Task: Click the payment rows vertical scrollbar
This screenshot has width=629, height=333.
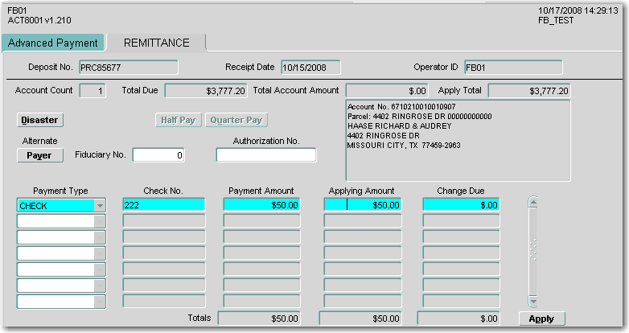Action: [531, 249]
